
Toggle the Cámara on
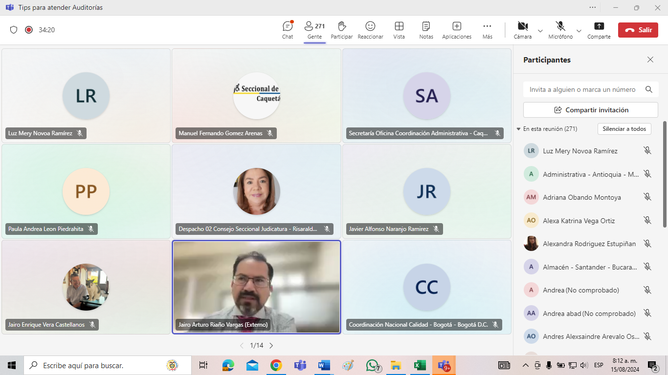click(x=522, y=30)
